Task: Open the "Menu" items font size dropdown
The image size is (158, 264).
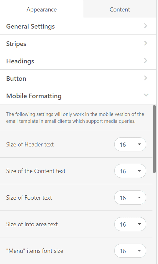Action: (x=130, y=251)
